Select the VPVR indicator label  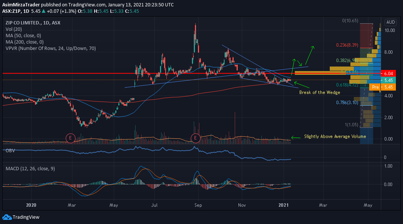tap(51, 48)
